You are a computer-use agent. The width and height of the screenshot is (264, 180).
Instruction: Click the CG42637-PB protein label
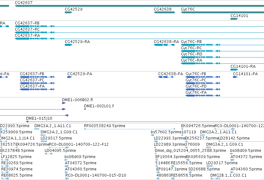tap(32, 74)
